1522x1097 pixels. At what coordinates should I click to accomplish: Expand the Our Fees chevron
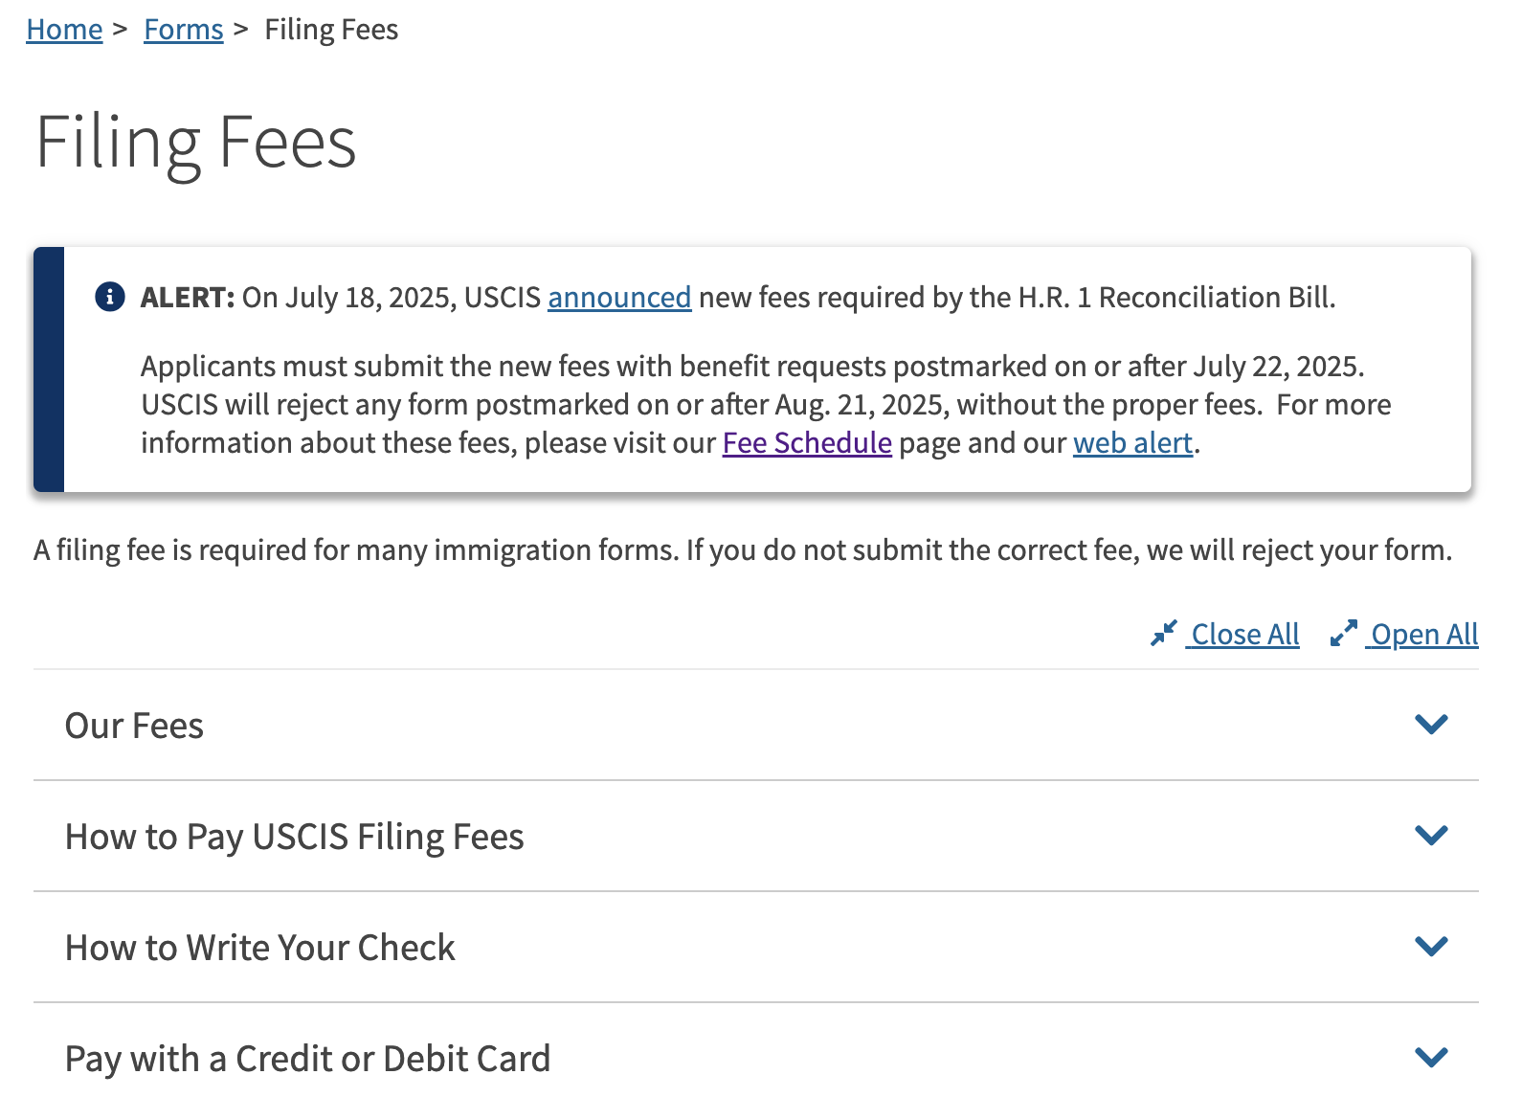(1431, 725)
